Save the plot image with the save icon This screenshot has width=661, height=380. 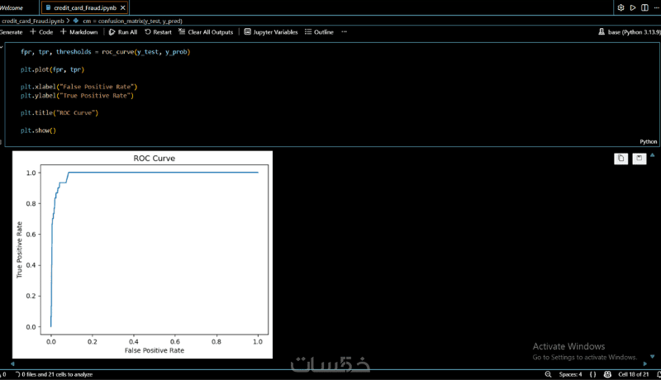[x=639, y=159]
